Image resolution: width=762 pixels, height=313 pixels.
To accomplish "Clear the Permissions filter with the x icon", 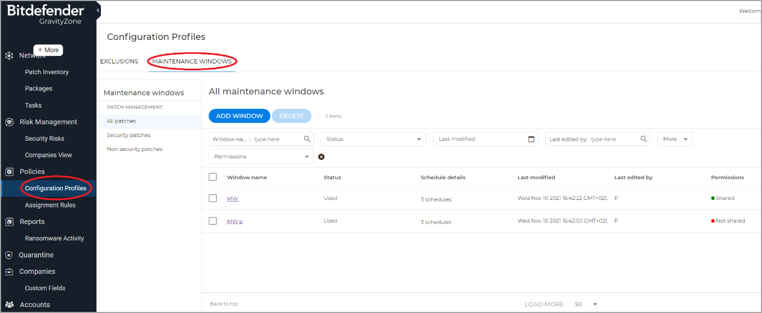I will coord(321,156).
